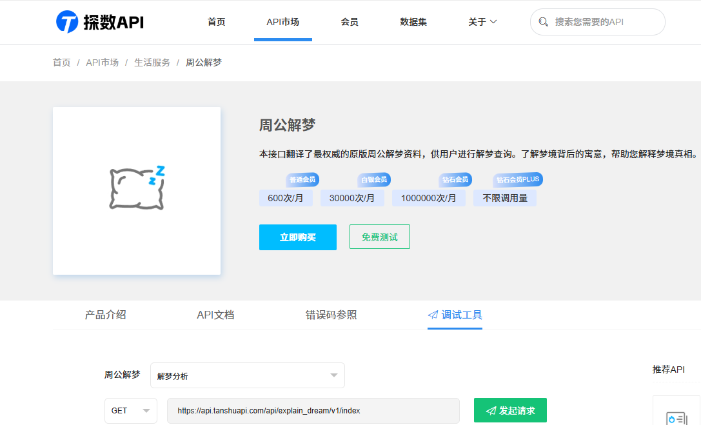Click the 发起请求 send button
This screenshot has height=425, width=701.
pos(510,411)
